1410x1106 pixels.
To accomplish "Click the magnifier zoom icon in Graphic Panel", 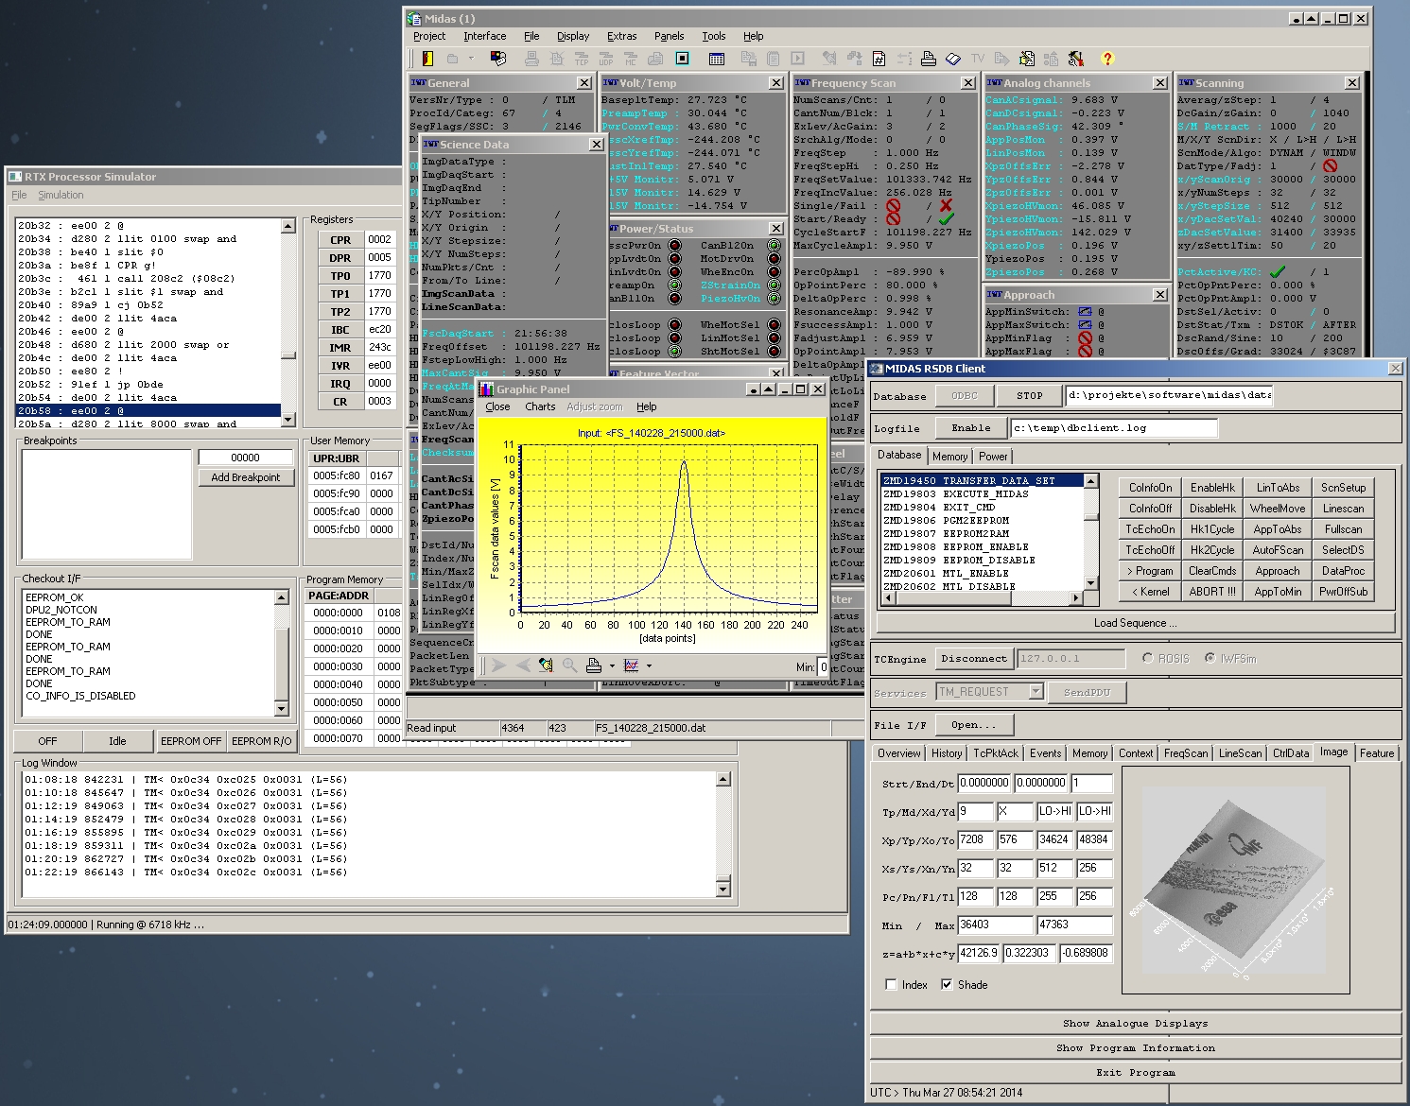I will [x=569, y=665].
